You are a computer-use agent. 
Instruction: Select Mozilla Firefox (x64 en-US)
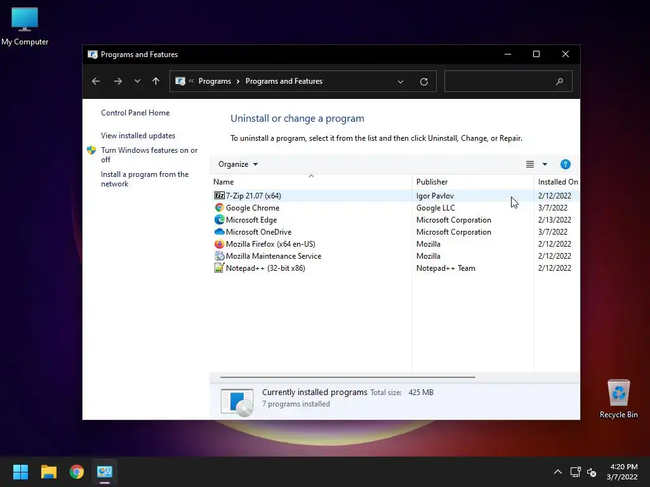270,244
